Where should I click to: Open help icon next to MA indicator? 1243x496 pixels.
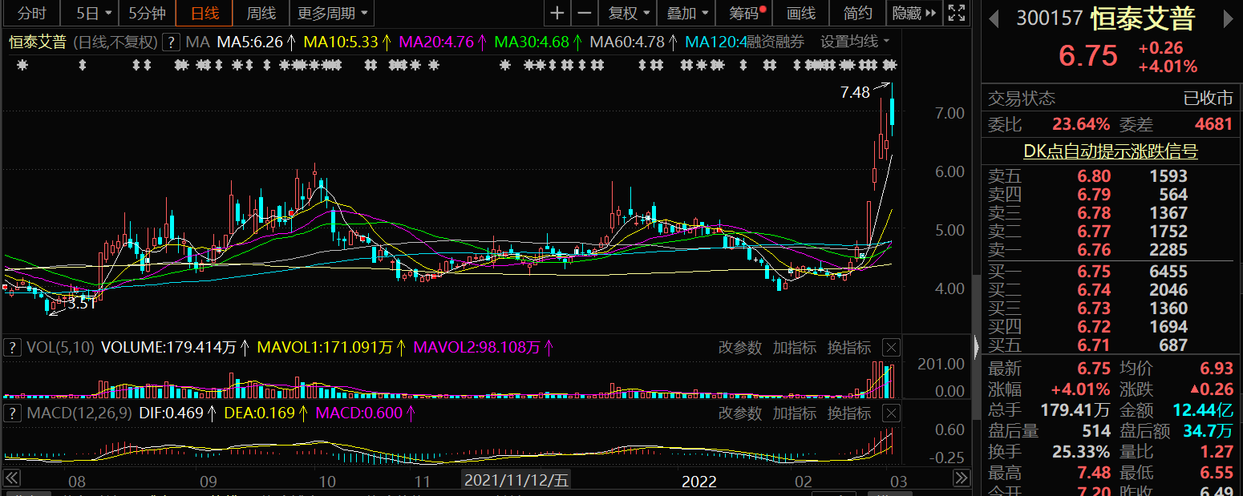tap(170, 42)
